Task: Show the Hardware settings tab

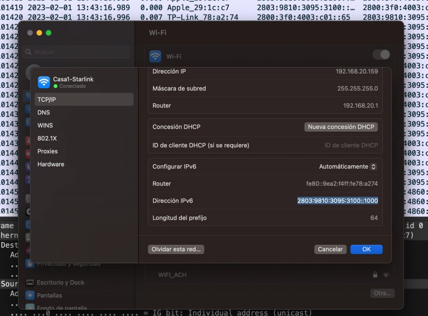Action: click(51, 164)
